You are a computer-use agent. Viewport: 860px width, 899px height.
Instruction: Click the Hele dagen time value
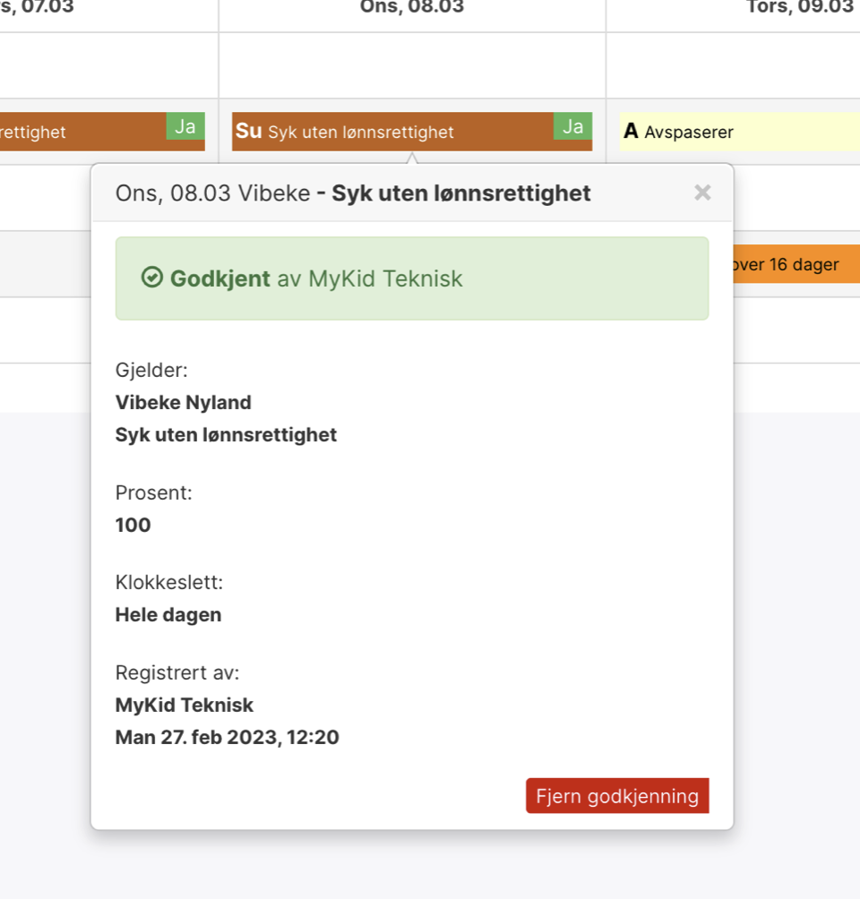click(168, 614)
